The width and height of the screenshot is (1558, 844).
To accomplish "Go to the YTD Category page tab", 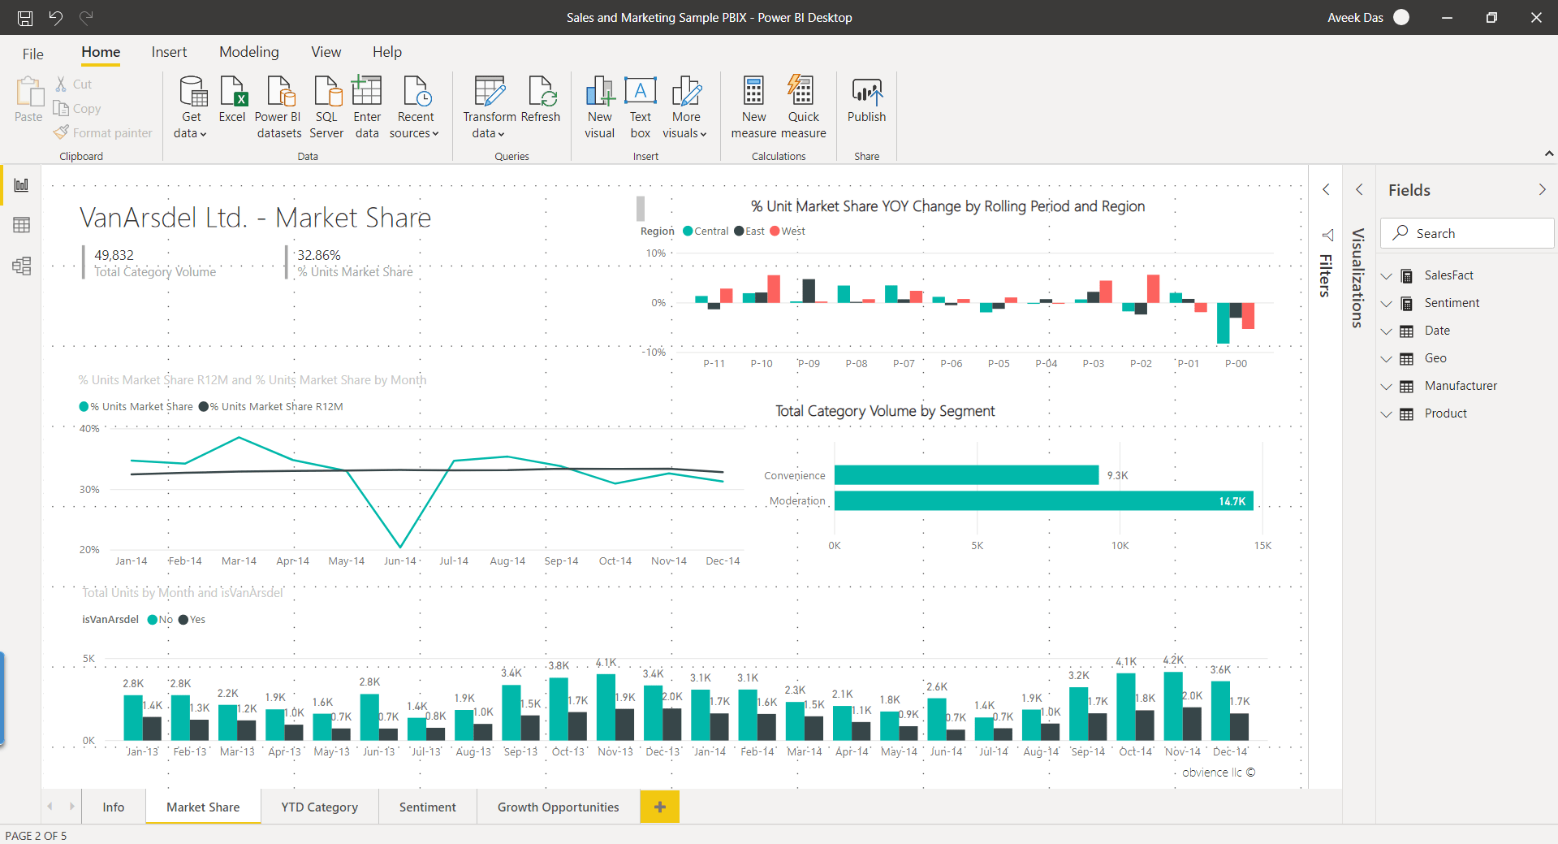I will [320, 807].
